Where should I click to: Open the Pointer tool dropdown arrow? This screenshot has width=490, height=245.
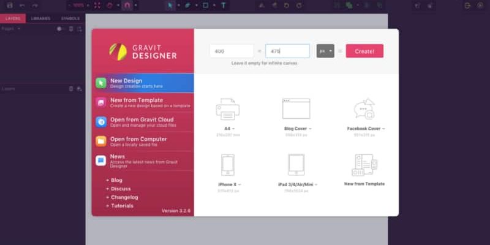(x=178, y=6)
